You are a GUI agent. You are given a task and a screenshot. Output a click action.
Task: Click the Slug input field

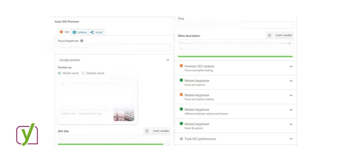coord(236,25)
